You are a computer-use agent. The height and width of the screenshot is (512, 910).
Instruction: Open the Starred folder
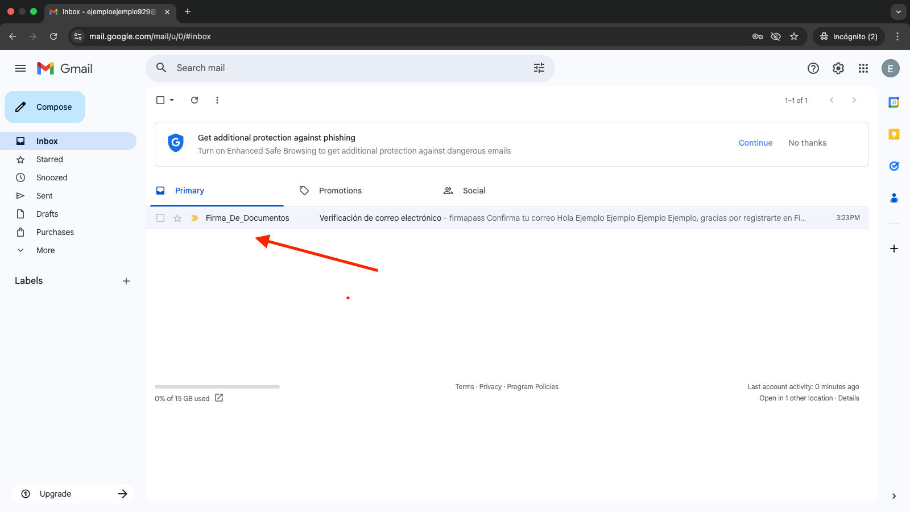[x=68, y=159]
